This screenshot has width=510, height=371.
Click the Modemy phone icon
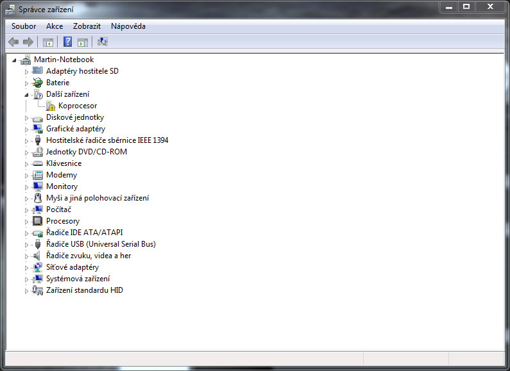point(38,175)
